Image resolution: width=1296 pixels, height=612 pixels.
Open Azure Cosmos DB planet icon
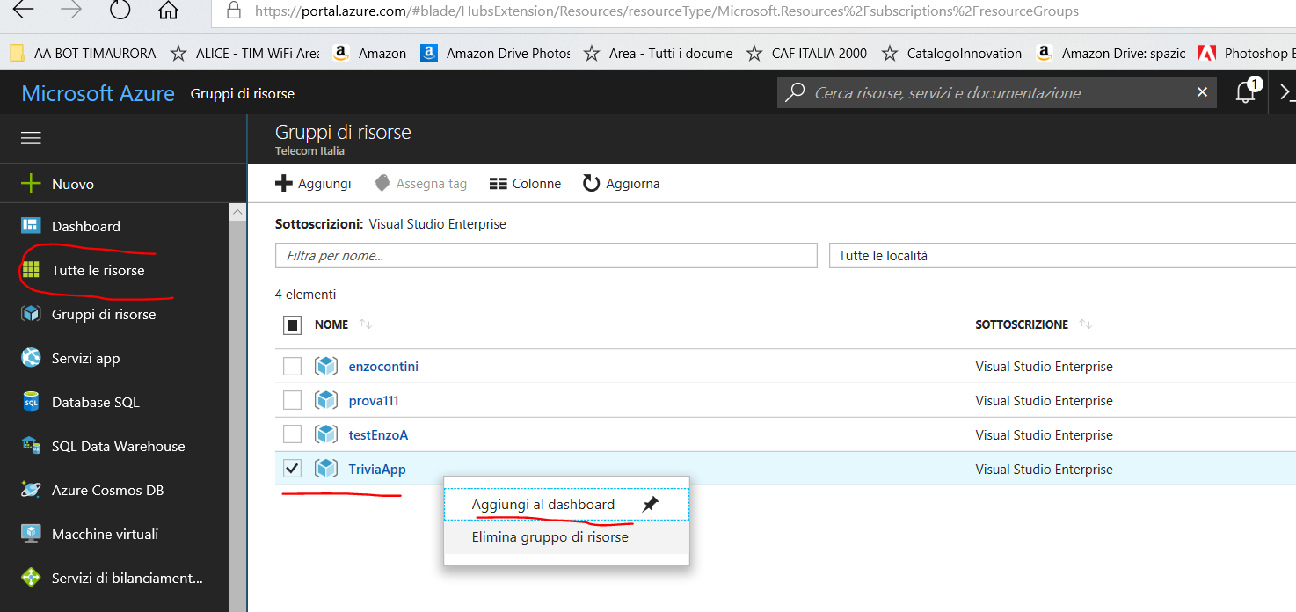(x=31, y=490)
